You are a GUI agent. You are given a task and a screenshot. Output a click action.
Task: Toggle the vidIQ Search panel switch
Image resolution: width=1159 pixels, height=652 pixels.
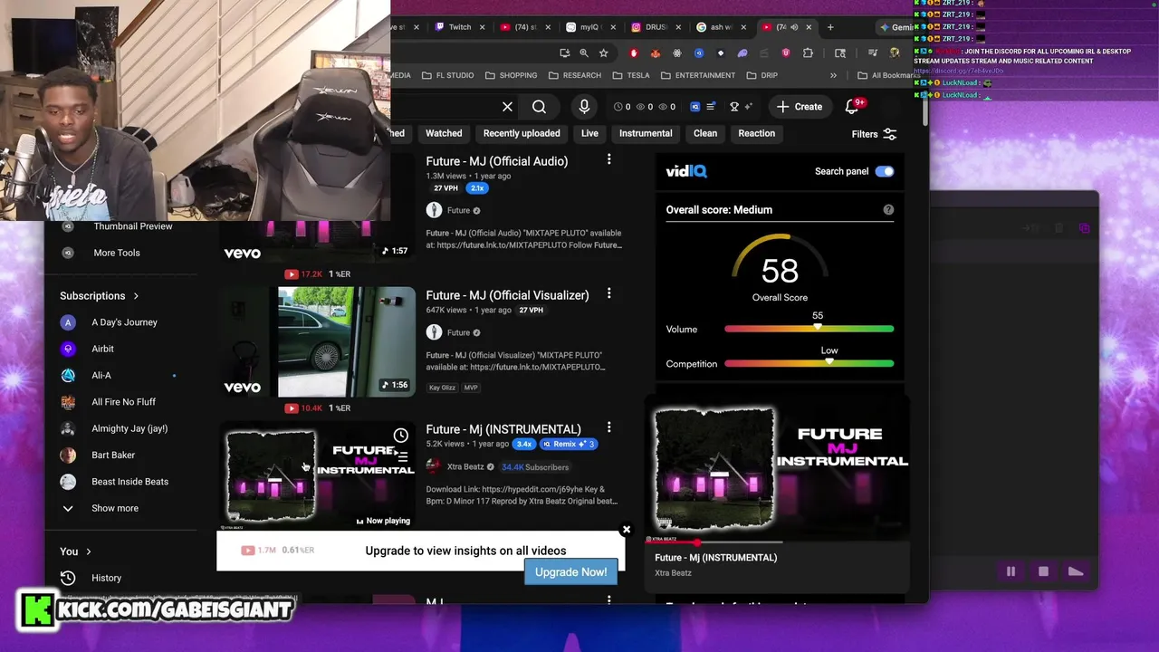pos(885,171)
